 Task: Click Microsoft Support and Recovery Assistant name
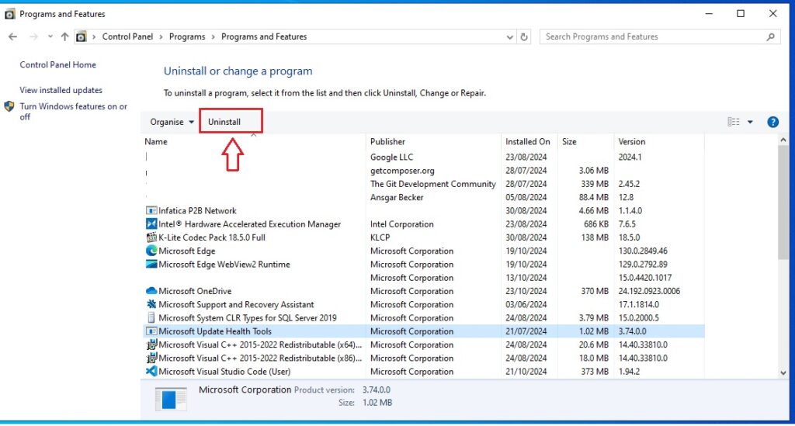click(236, 304)
